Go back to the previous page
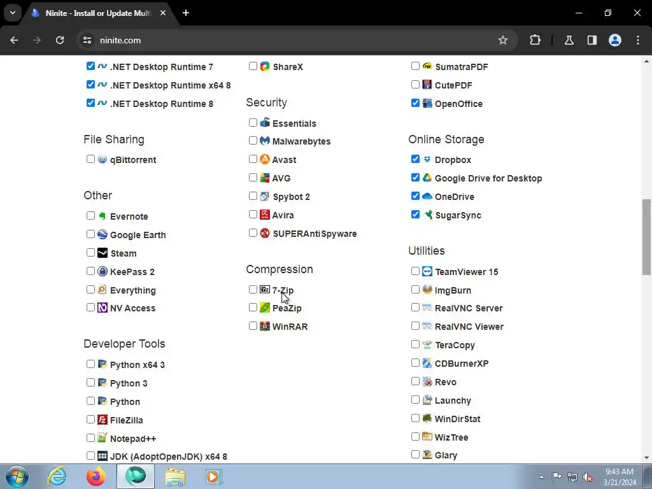 click(14, 40)
